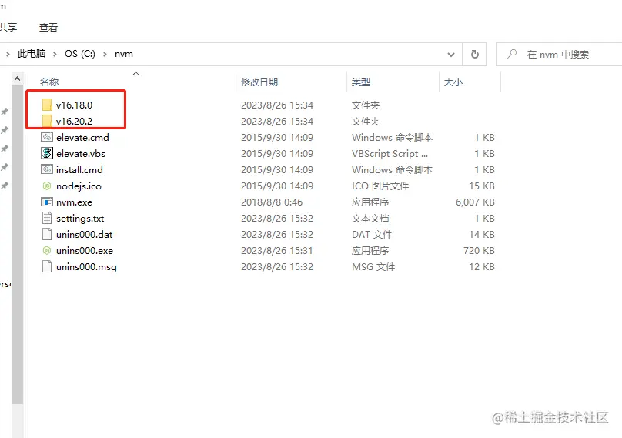Image resolution: width=622 pixels, height=438 pixels.
Task: Click the VBScript Script type cell
Action: (390, 153)
